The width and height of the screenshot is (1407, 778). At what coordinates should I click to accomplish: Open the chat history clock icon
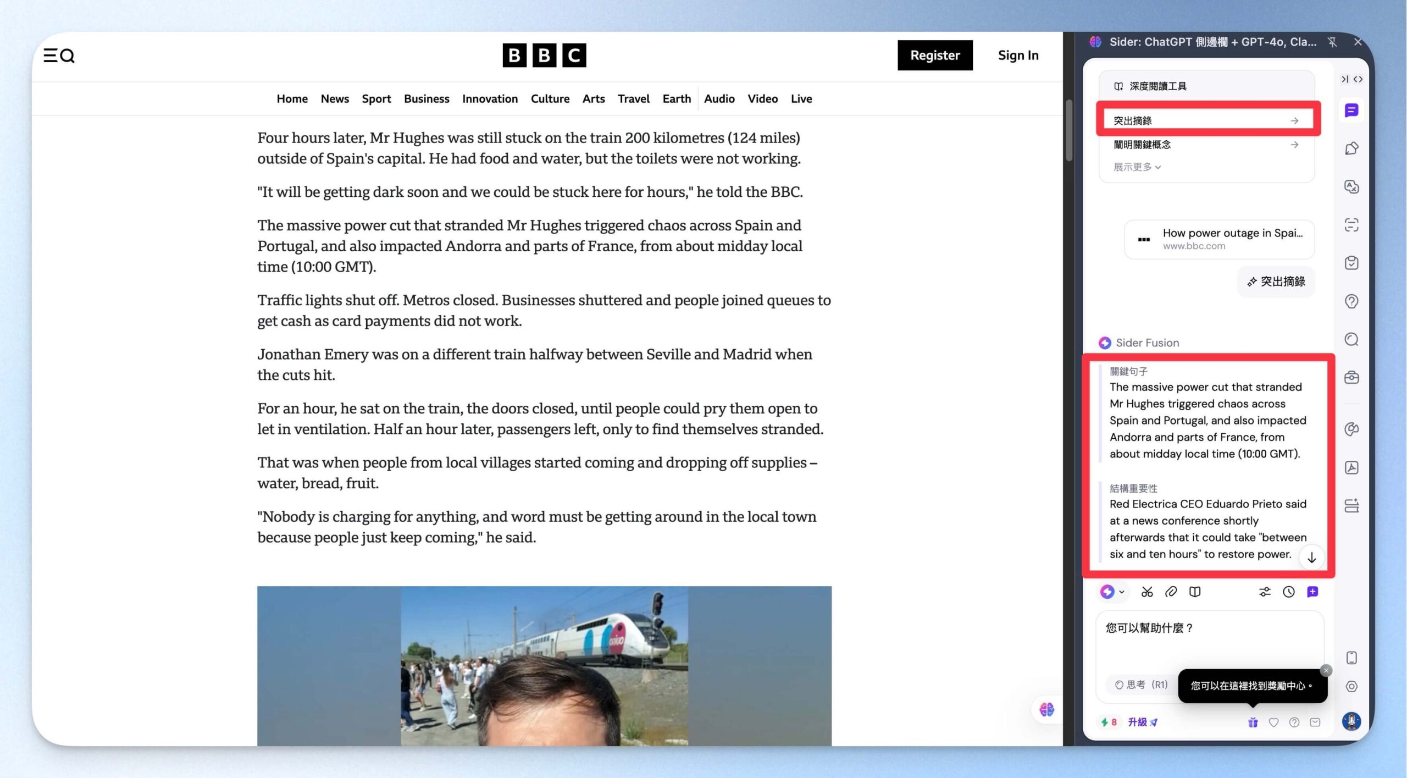pos(1289,592)
